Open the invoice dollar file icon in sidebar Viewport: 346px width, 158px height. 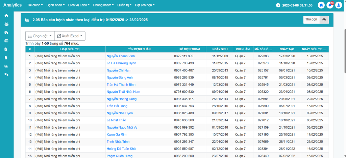(6, 49)
